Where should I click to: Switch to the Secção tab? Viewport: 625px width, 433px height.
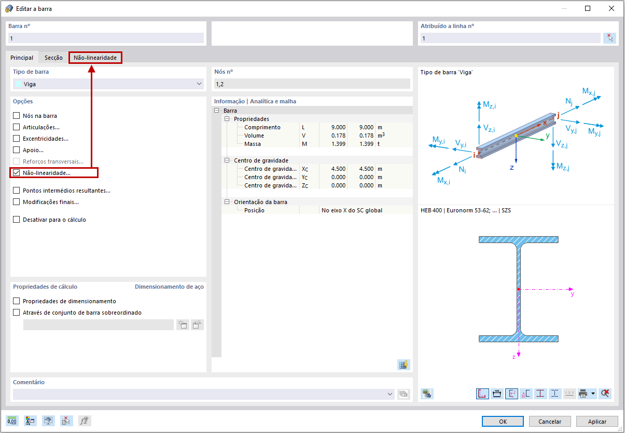coord(53,58)
